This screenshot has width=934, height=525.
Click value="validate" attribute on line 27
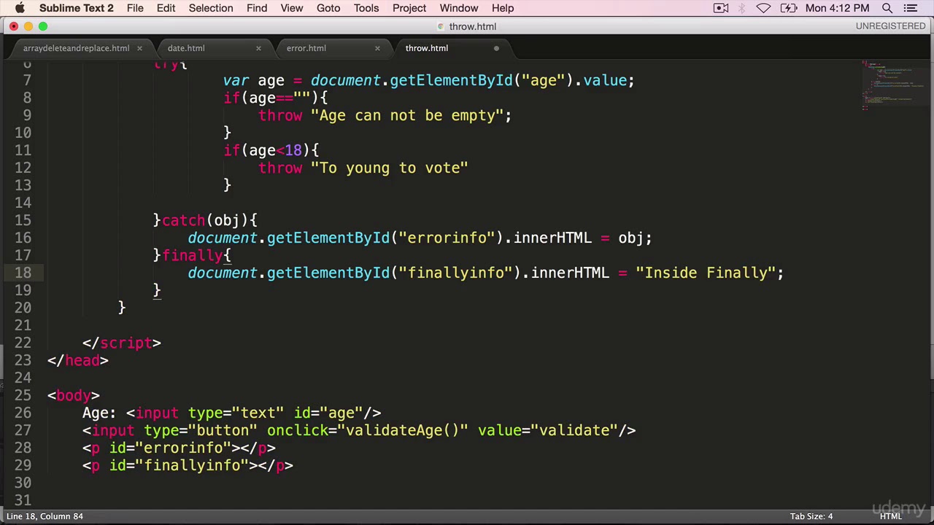coord(547,430)
